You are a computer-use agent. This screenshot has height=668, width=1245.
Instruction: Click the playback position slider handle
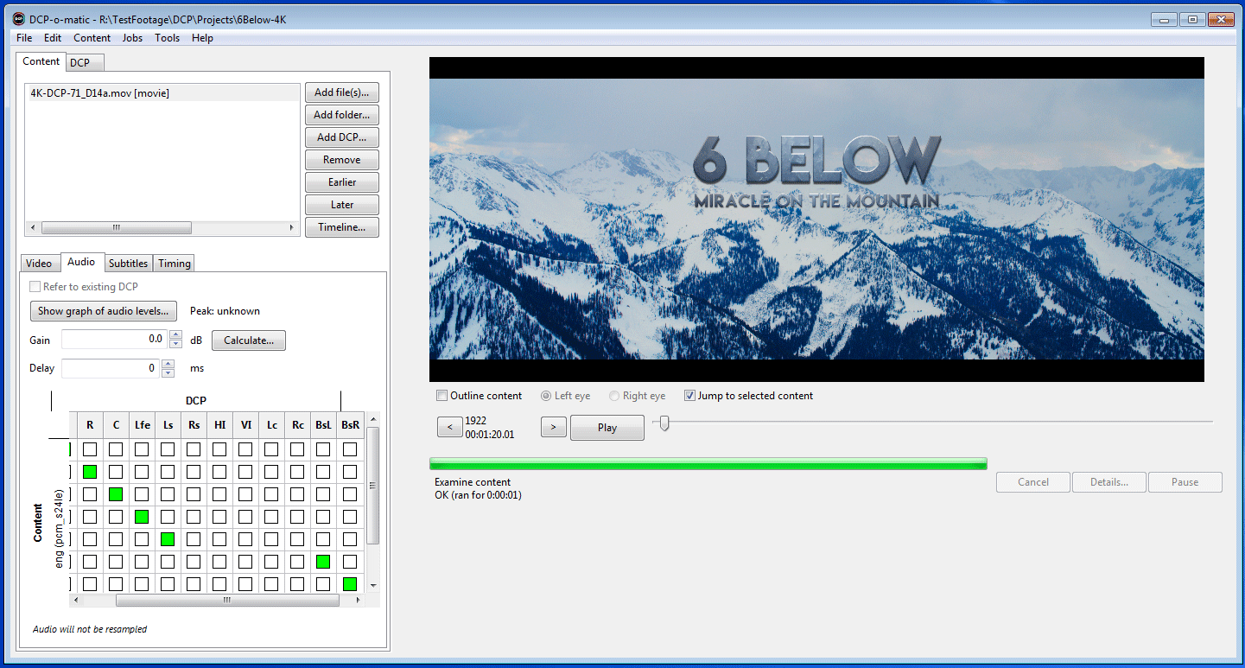[x=664, y=423]
